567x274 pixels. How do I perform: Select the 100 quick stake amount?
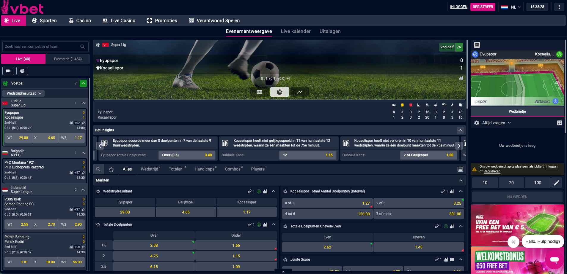pos(537,183)
